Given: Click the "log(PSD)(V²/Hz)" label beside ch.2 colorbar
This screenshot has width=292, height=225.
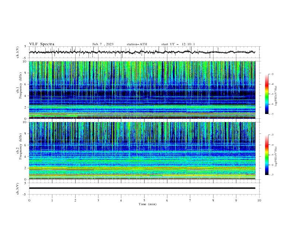Looking at the screenshot, I should (x=276, y=156).
